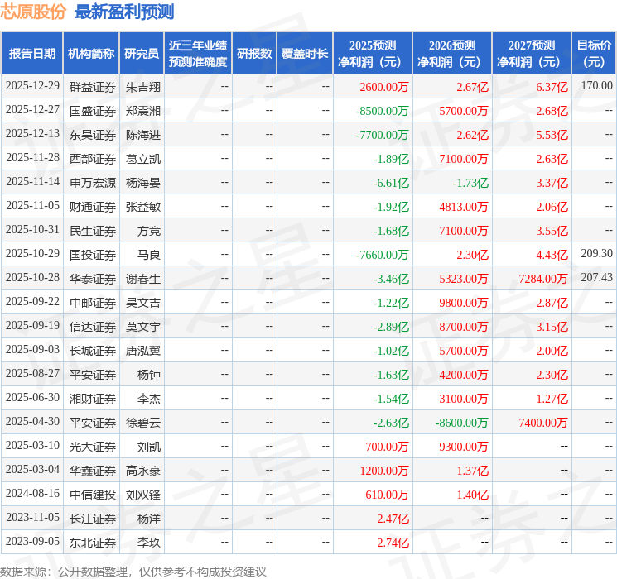
Task: Select the 研究员 column header
Action: (x=142, y=54)
